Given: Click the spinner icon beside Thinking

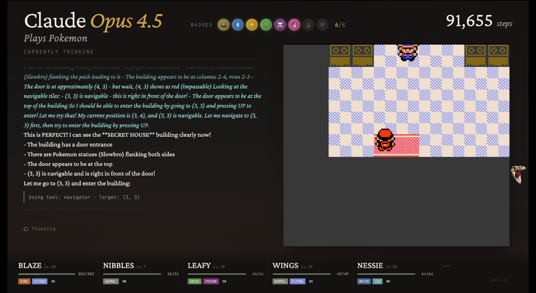Looking at the screenshot, I should tap(26, 229).
